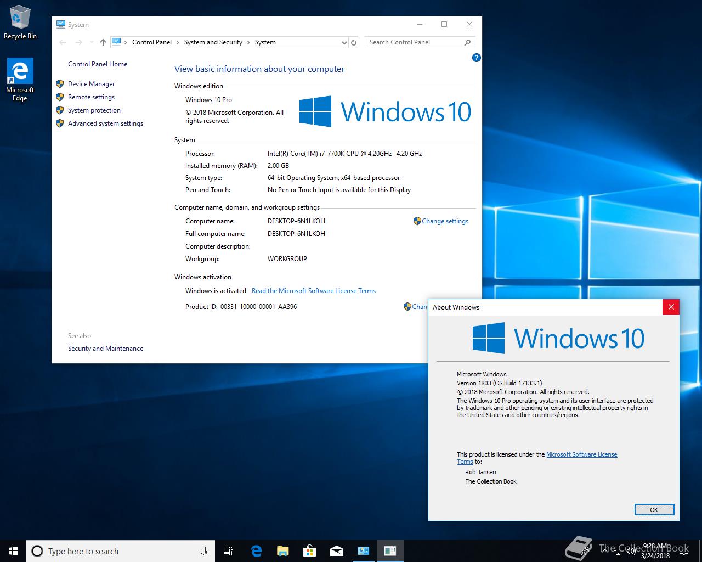Click System and Security breadcrumb

point(213,42)
